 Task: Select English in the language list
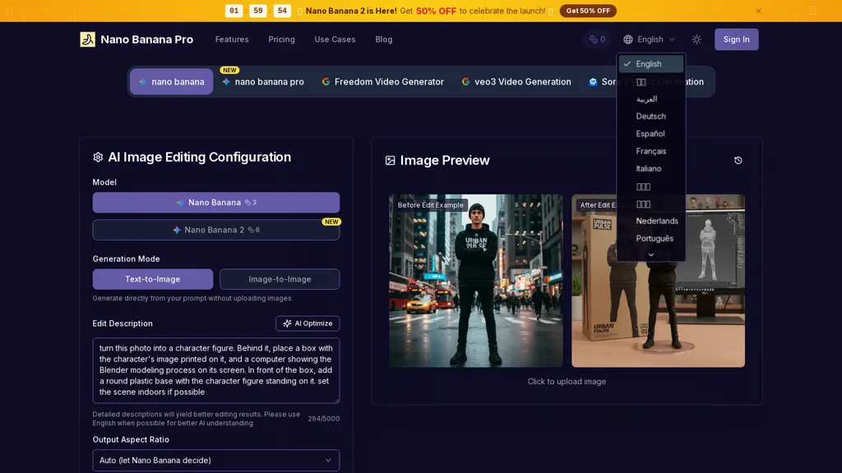click(x=651, y=64)
